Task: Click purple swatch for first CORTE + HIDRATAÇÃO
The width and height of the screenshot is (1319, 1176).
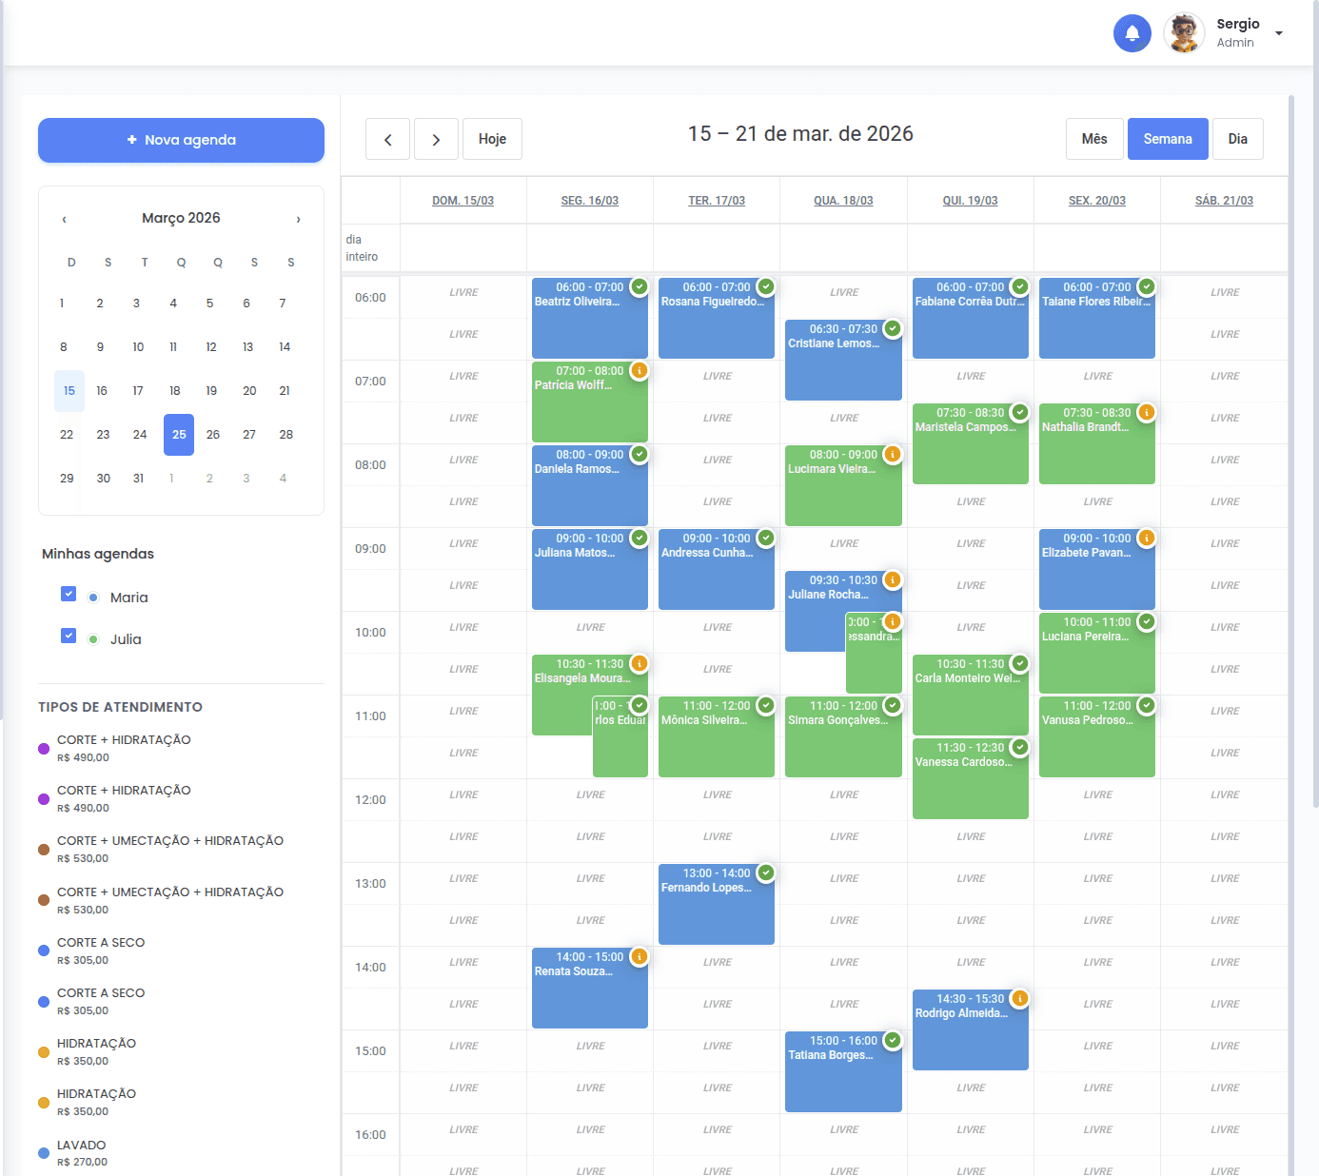Action: click(44, 749)
